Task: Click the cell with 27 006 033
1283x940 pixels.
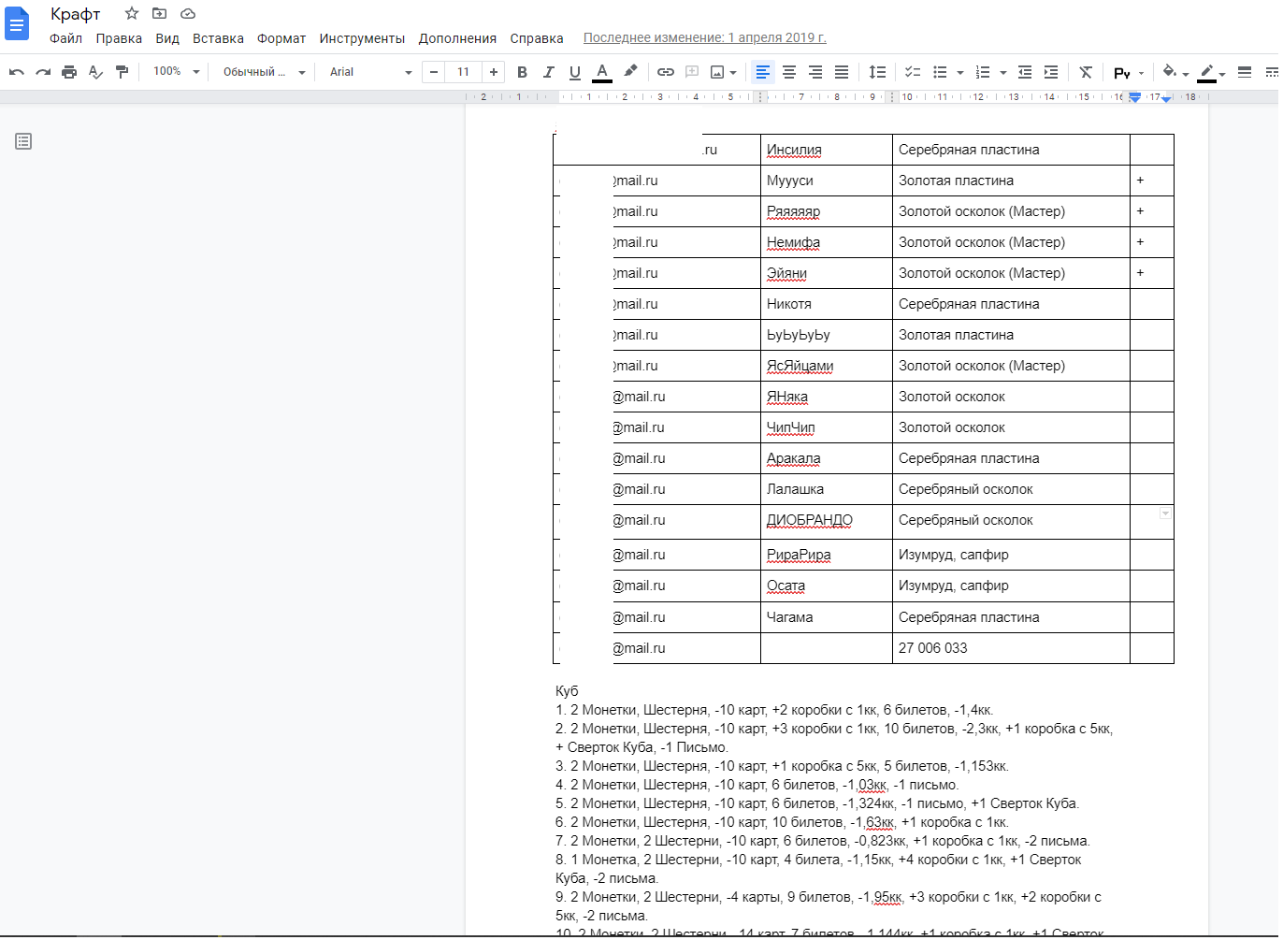Action: [1011, 648]
